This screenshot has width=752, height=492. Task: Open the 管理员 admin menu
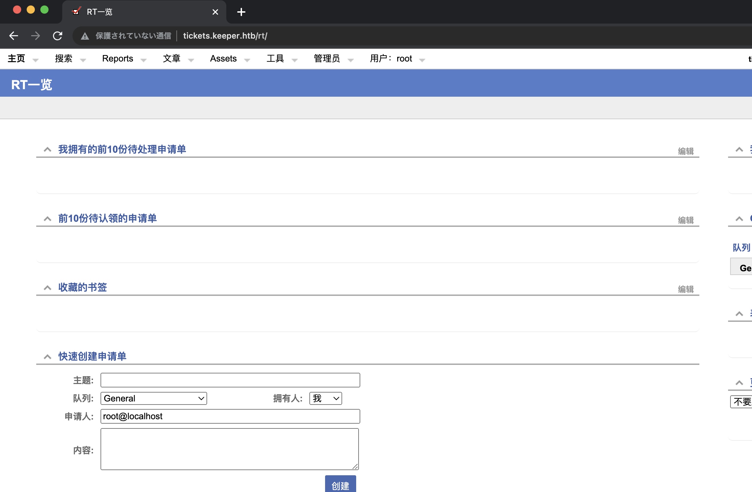tap(327, 59)
